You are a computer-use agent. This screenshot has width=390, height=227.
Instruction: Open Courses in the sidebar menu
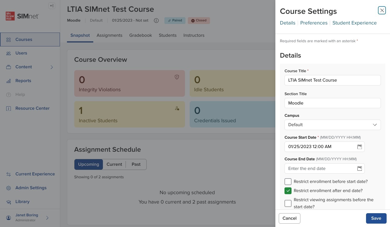[x=30, y=40]
